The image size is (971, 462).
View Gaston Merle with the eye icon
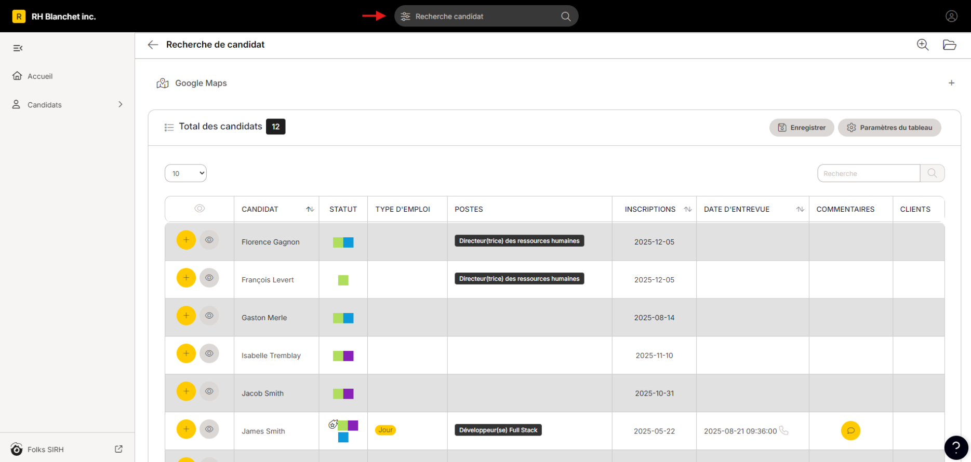209,316
